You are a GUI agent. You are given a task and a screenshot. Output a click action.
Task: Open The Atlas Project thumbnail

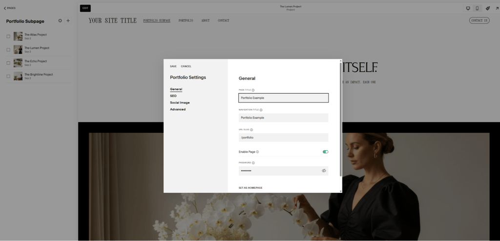(18, 36)
